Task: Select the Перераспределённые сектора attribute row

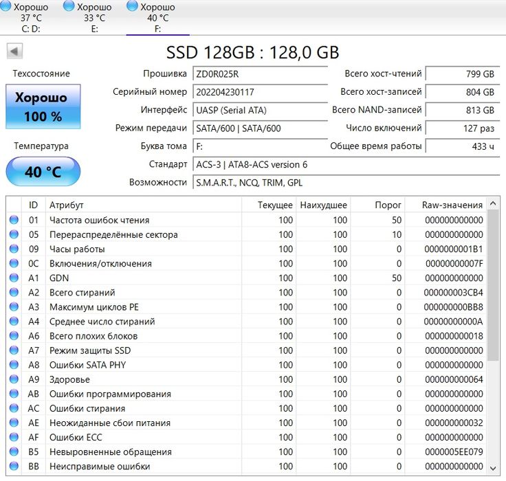Action: [246, 234]
